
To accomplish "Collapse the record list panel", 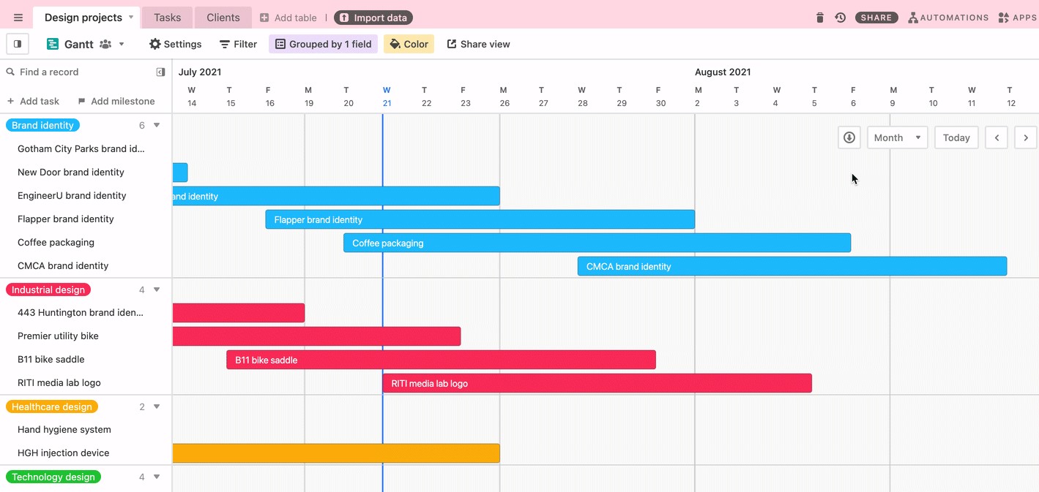I will (x=160, y=72).
